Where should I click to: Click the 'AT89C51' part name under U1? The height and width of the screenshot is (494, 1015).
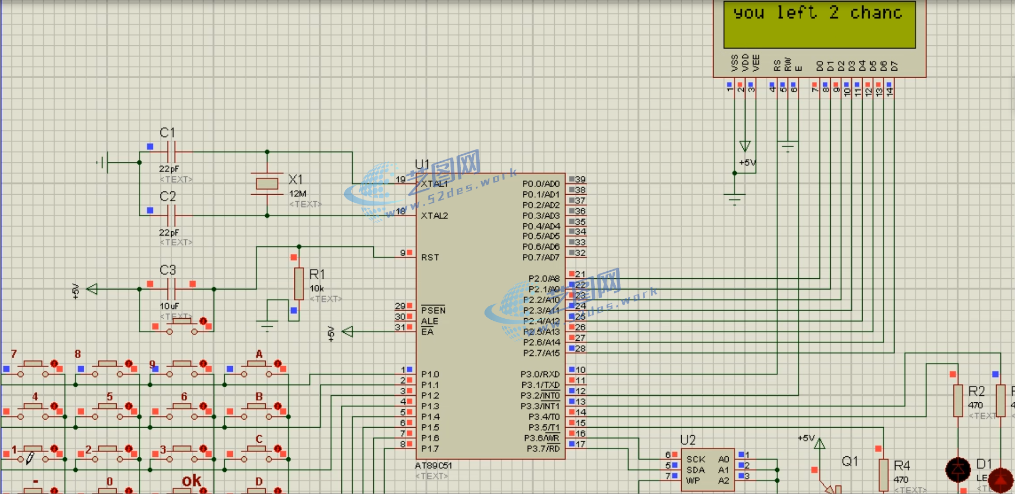click(434, 465)
